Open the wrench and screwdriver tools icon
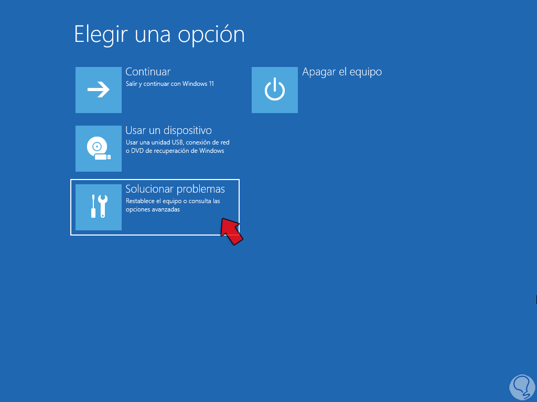Image resolution: width=537 pixels, height=402 pixels. (x=98, y=207)
